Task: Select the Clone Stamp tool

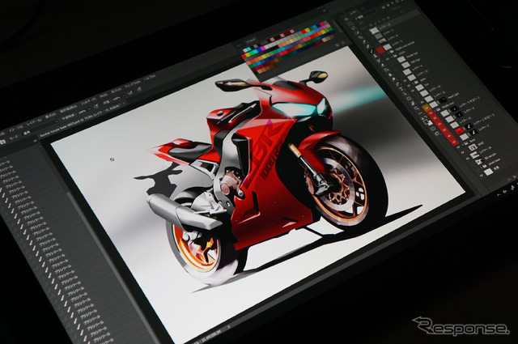Action: point(376,56)
